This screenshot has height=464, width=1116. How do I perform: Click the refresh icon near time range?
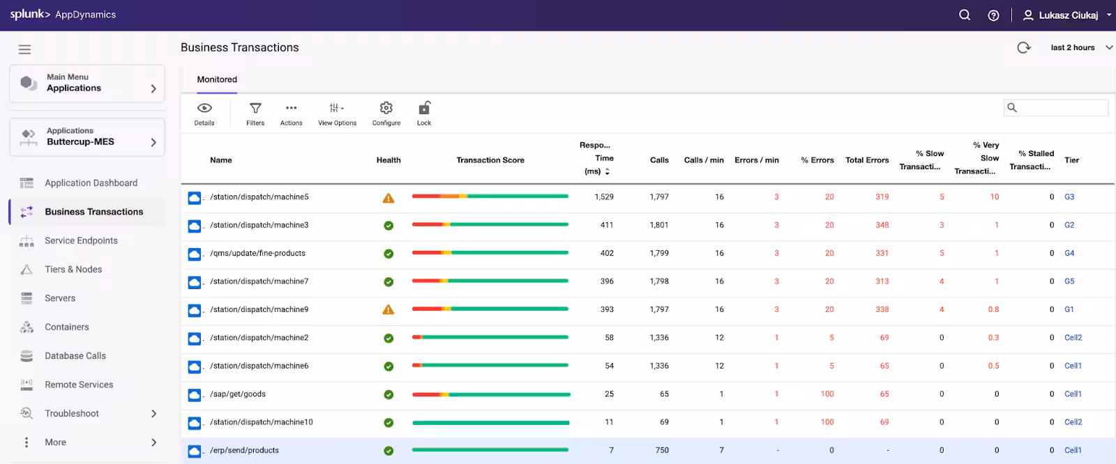[1023, 48]
